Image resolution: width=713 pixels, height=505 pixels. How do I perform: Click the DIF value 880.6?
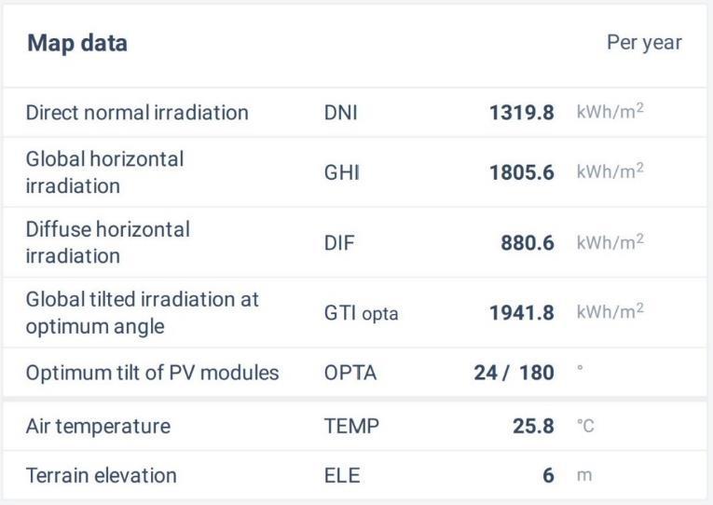[528, 243]
